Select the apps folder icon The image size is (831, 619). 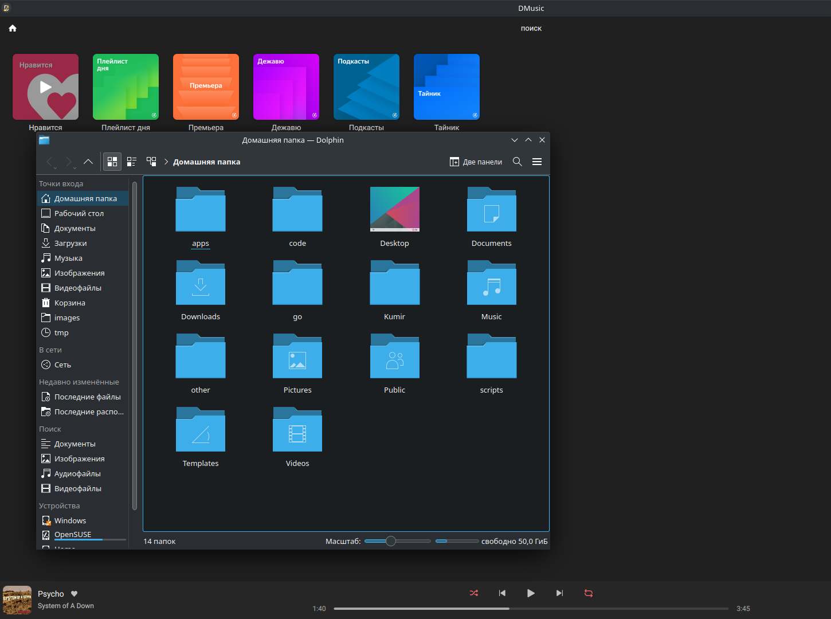coord(201,209)
